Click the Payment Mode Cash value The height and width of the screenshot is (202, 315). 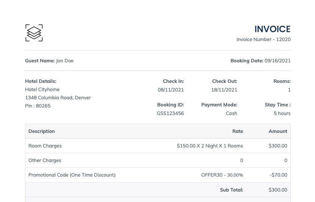click(232, 113)
